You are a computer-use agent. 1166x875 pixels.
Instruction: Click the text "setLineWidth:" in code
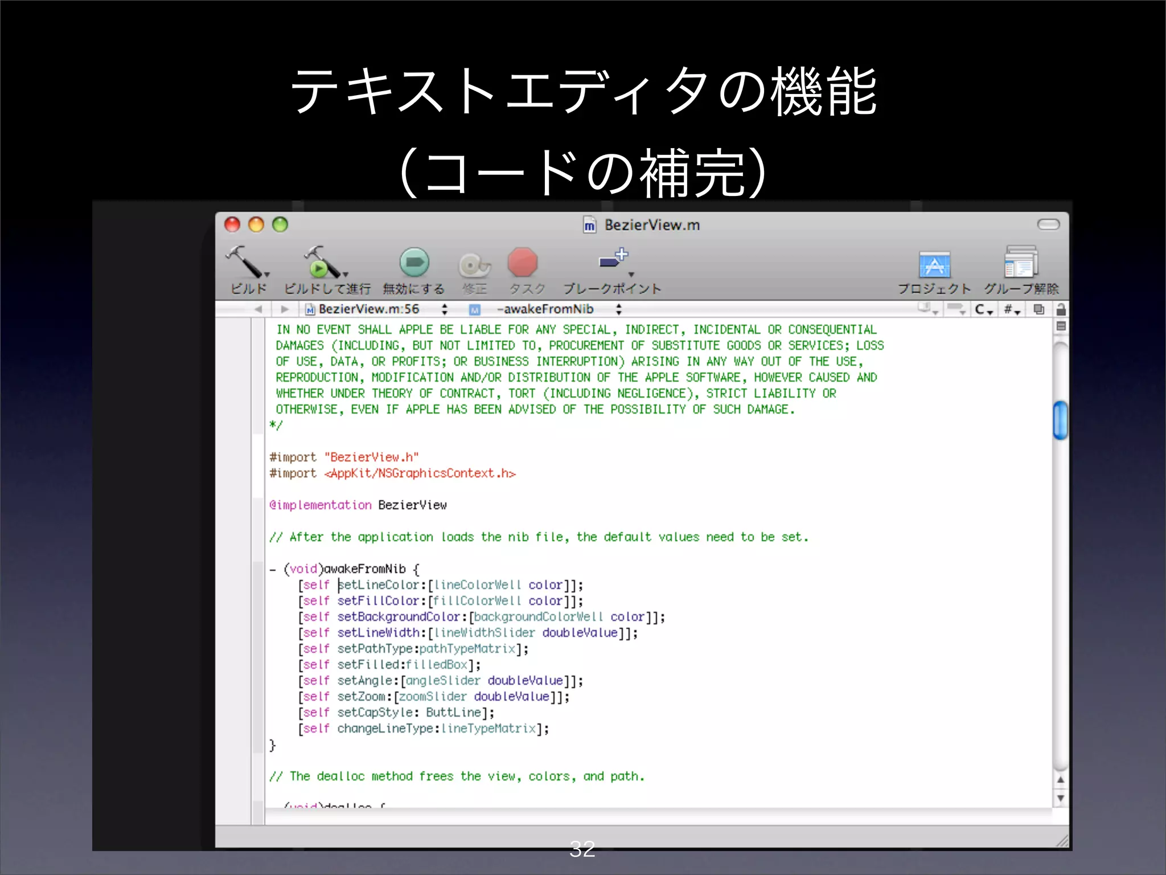pos(381,633)
